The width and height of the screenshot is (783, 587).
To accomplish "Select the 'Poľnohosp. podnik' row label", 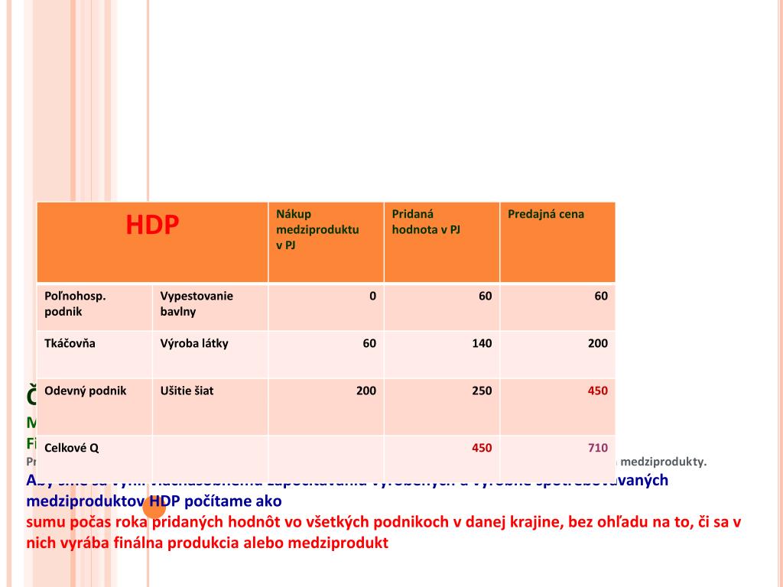I will point(75,303).
